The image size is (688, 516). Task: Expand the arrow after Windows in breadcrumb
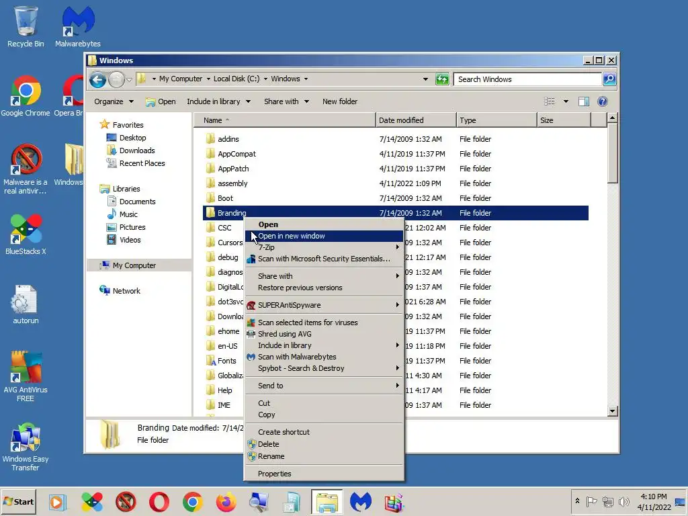coord(306,79)
